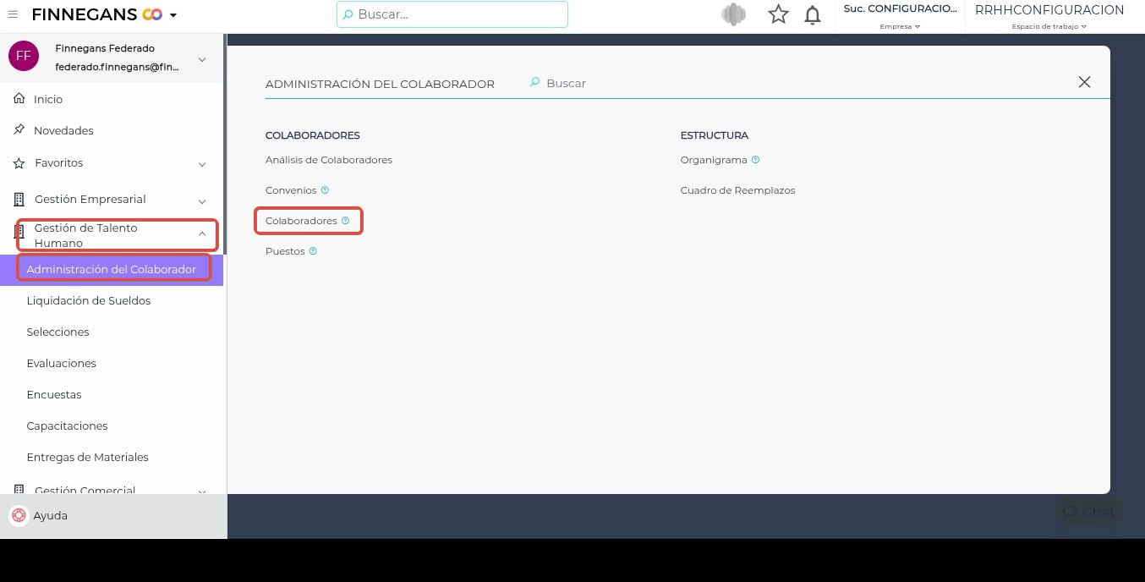
Task: Click the help icon next to Convenios
Action: [x=325, y=190]
